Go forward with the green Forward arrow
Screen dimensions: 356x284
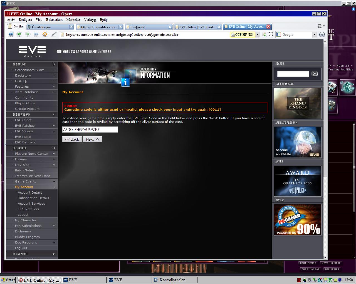pyautogui.click(x=28, y=34)
